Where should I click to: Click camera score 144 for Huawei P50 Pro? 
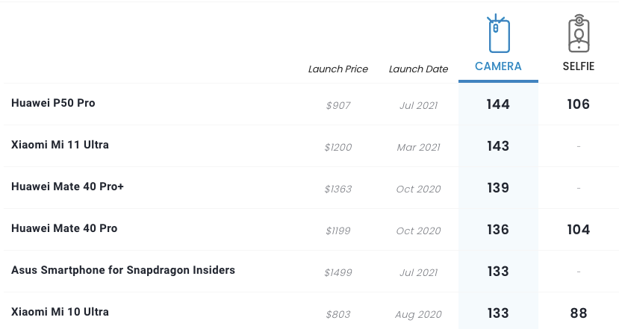pos(498,104)
